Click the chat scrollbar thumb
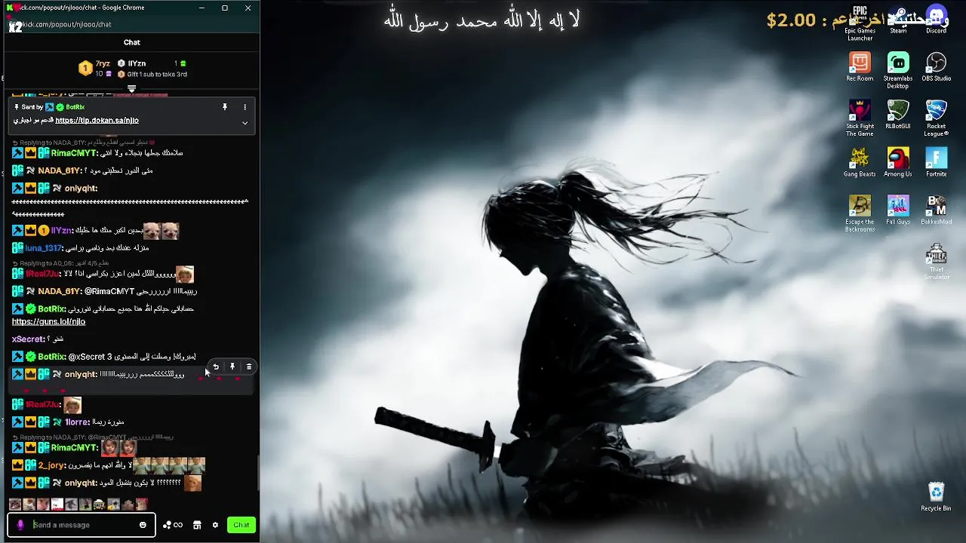Screen dimensions: 966x543 tap(257, 474)
